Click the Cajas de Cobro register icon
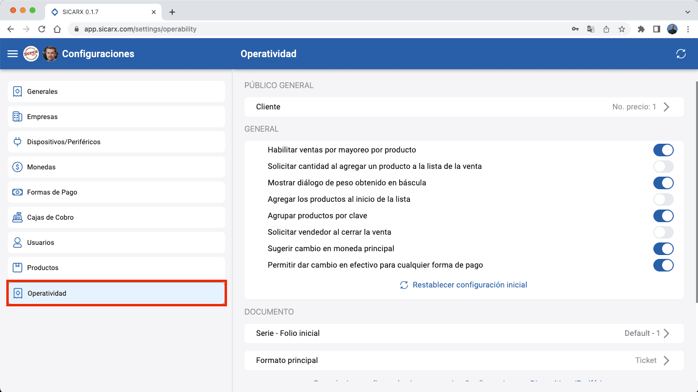The height and width of the screenshot is (392, 698). pos(17,217)
